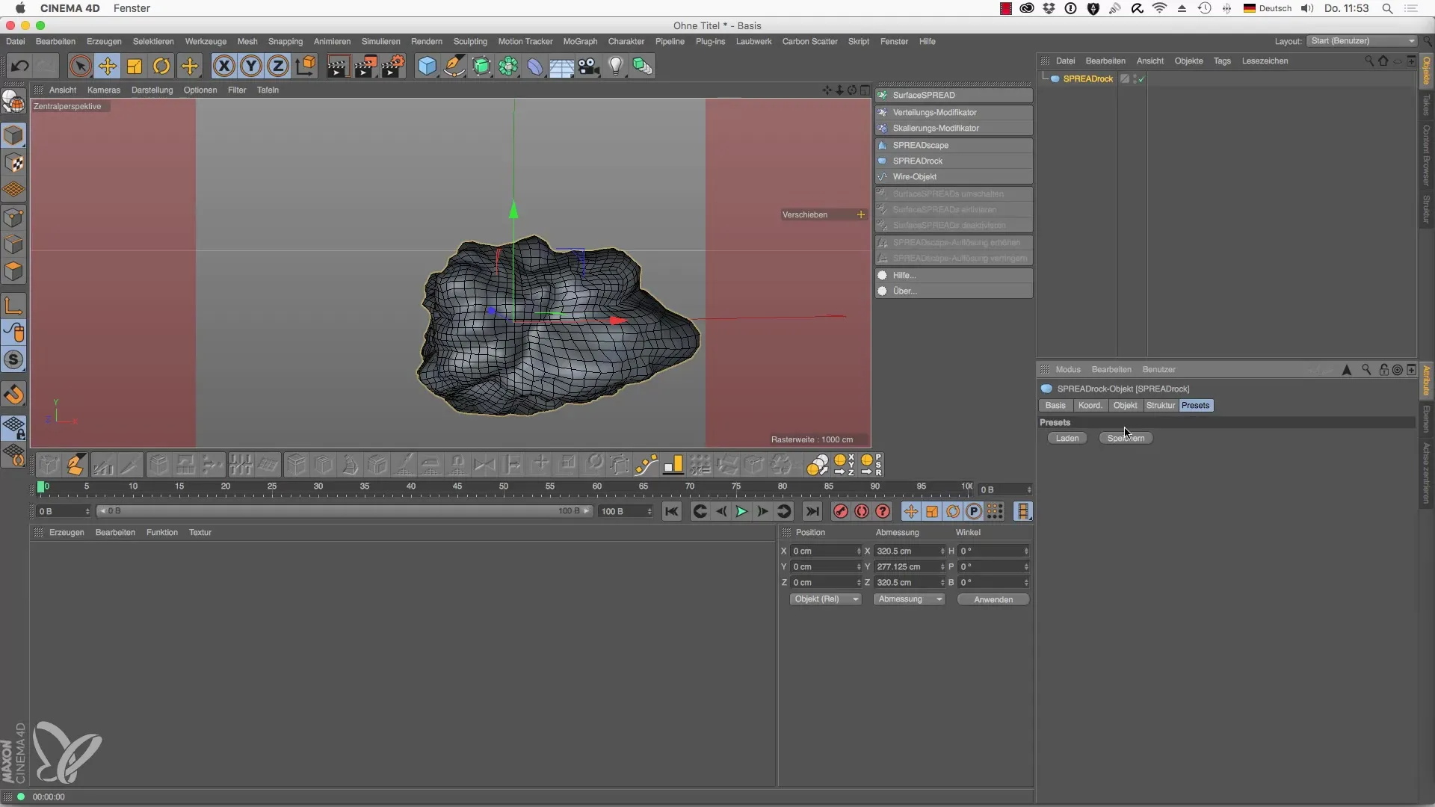Add a camera object icon
This screenshot has height=807, width=1435.
pos(589,67)
